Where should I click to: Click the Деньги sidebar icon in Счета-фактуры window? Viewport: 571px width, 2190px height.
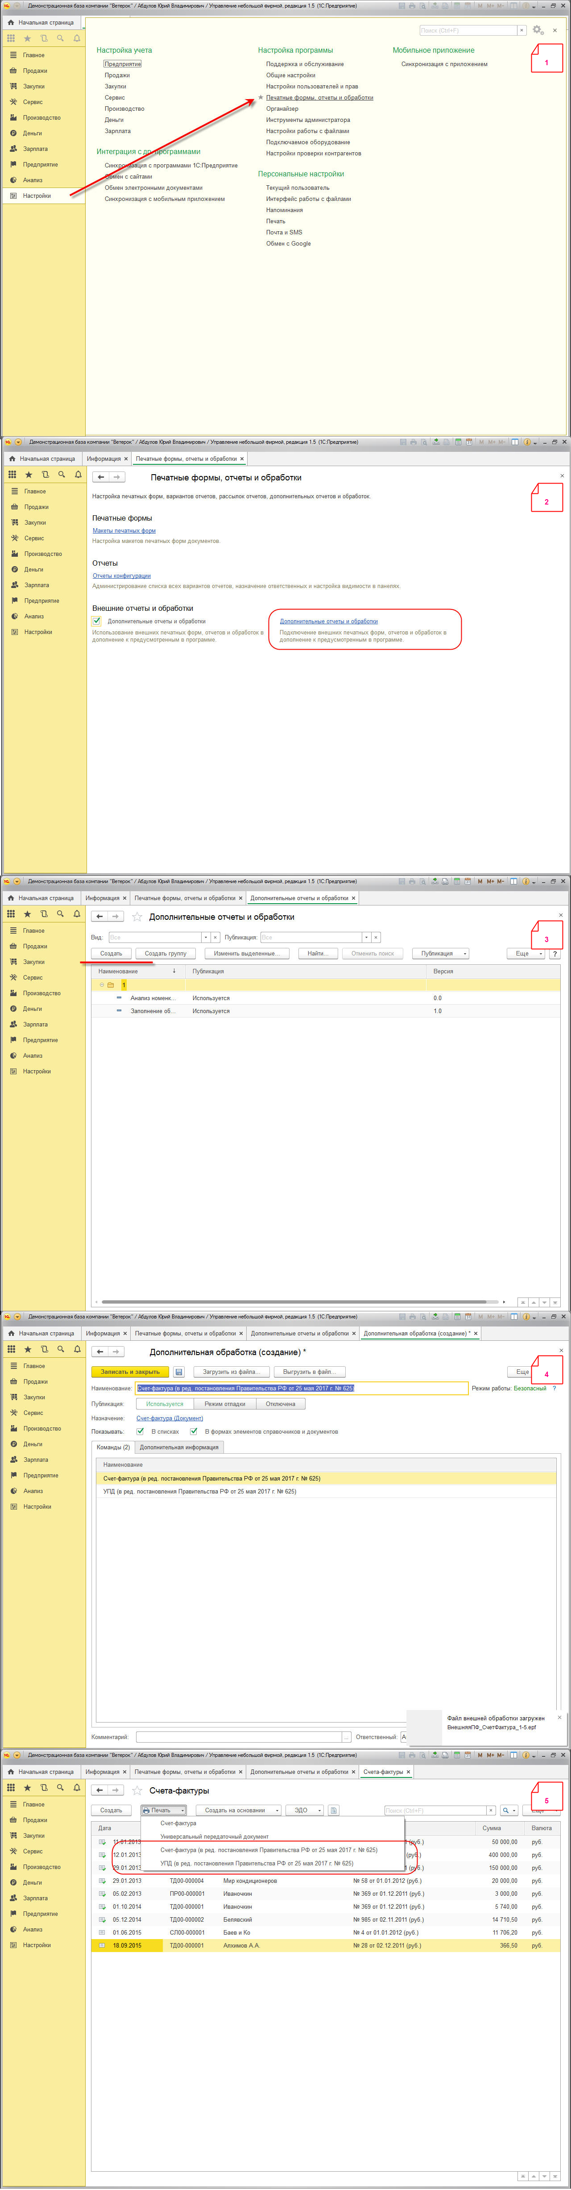13,1882
